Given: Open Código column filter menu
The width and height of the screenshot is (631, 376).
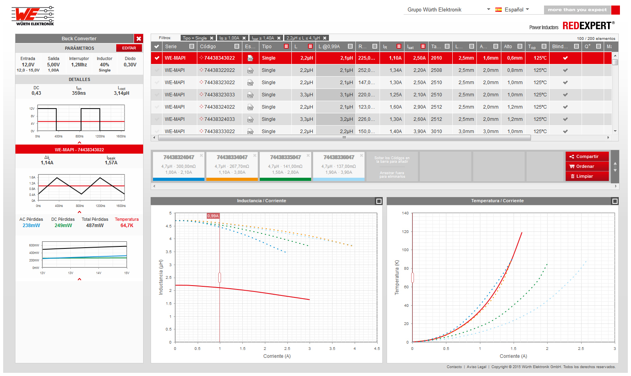Looking at the screenshot, I should click(x=237, y=47).
